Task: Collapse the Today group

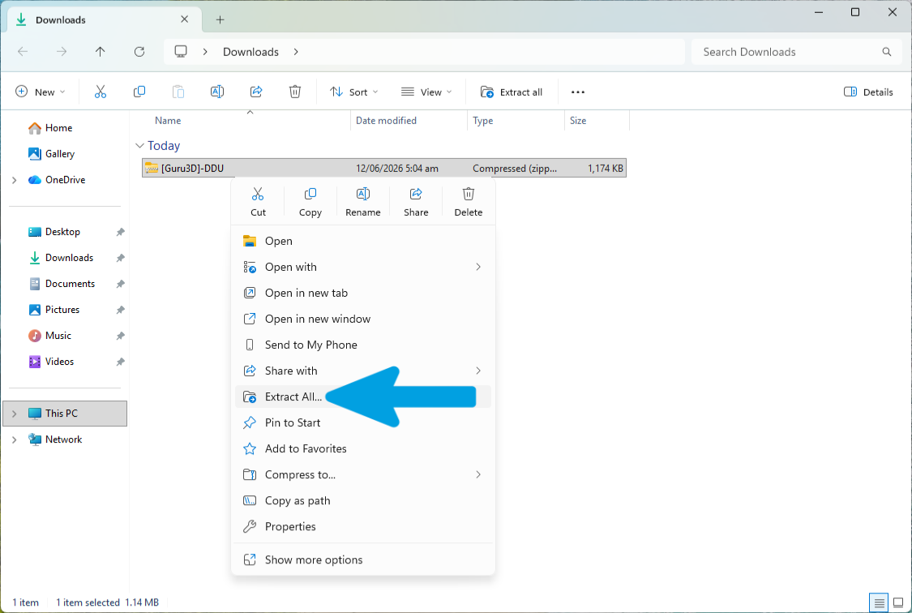Action: coord(139,145)
